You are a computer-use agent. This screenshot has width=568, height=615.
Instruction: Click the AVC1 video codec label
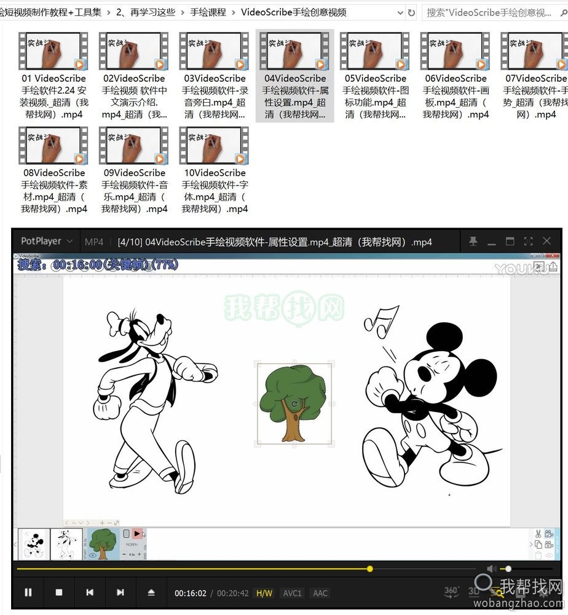pos(293,593)
